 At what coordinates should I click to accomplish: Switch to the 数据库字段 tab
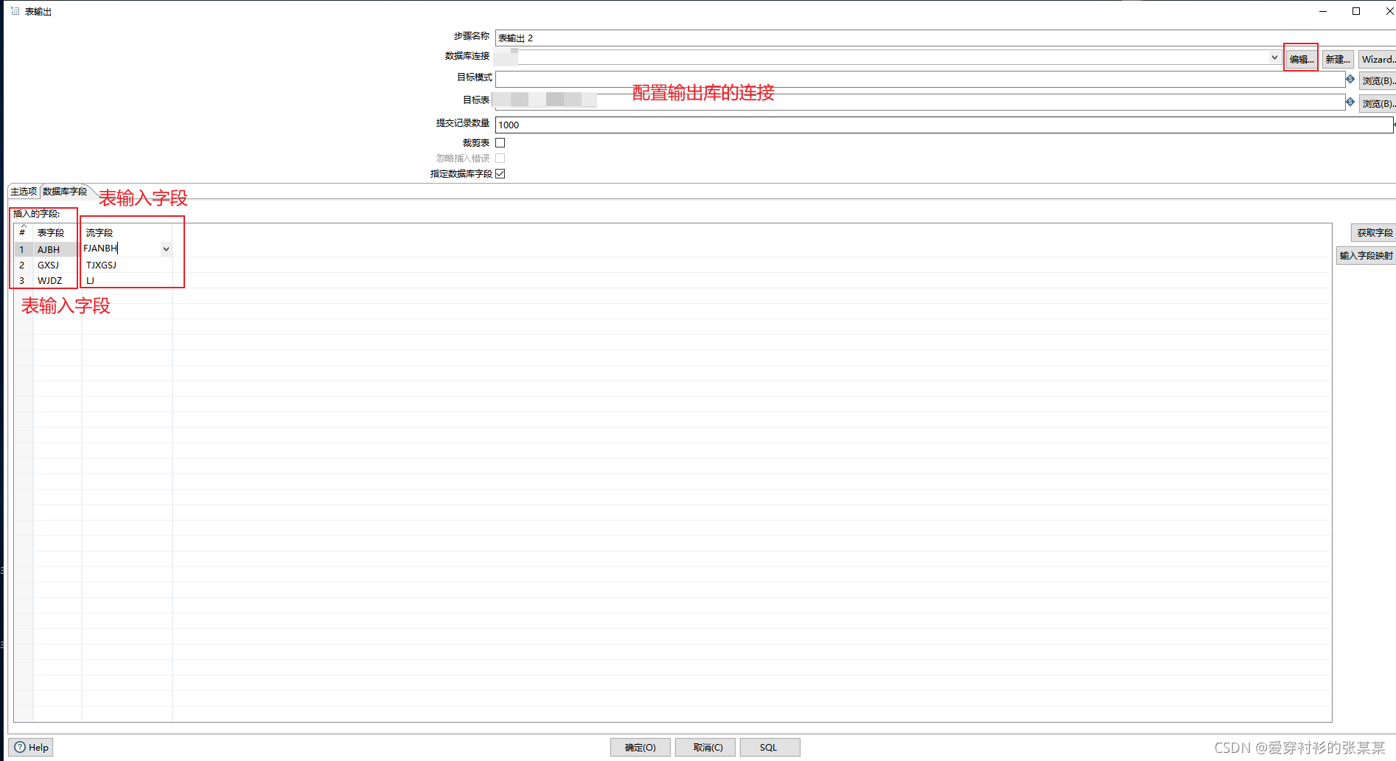click(65, 191)
